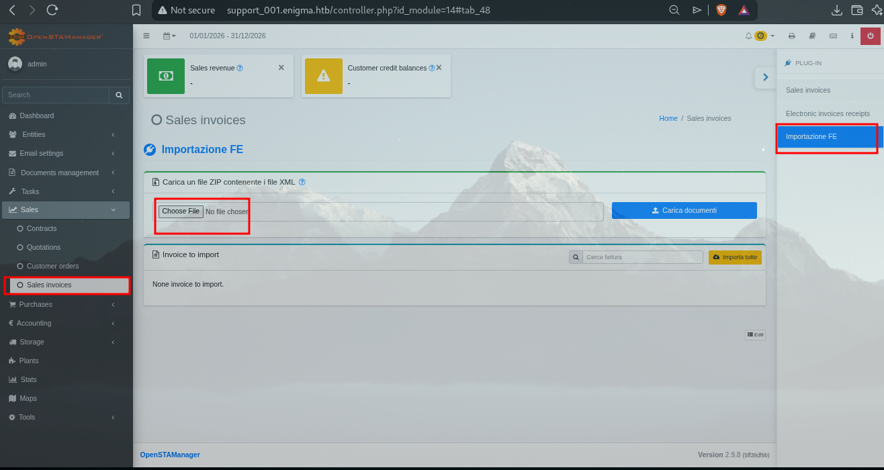Show help for Customer credit balances
This screenshot has height=470, width=884.
(432, 68)
